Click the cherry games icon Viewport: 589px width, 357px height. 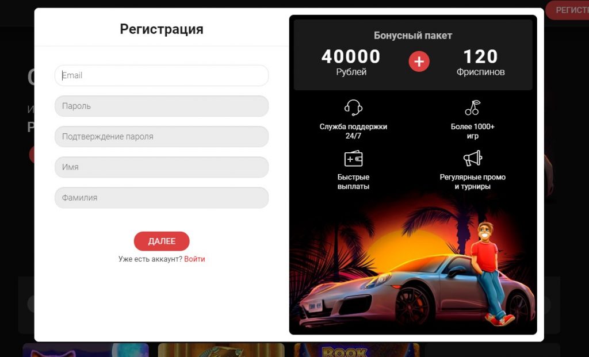pyautogui.click(x=473, y=108)
